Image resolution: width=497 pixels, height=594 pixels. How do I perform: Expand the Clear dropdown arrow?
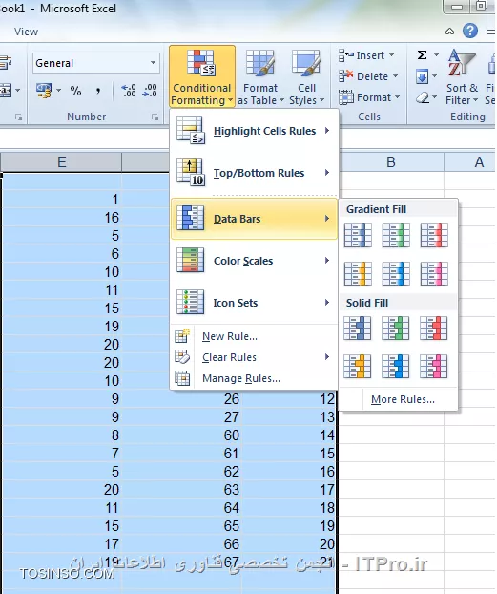(x=435, y=98)
